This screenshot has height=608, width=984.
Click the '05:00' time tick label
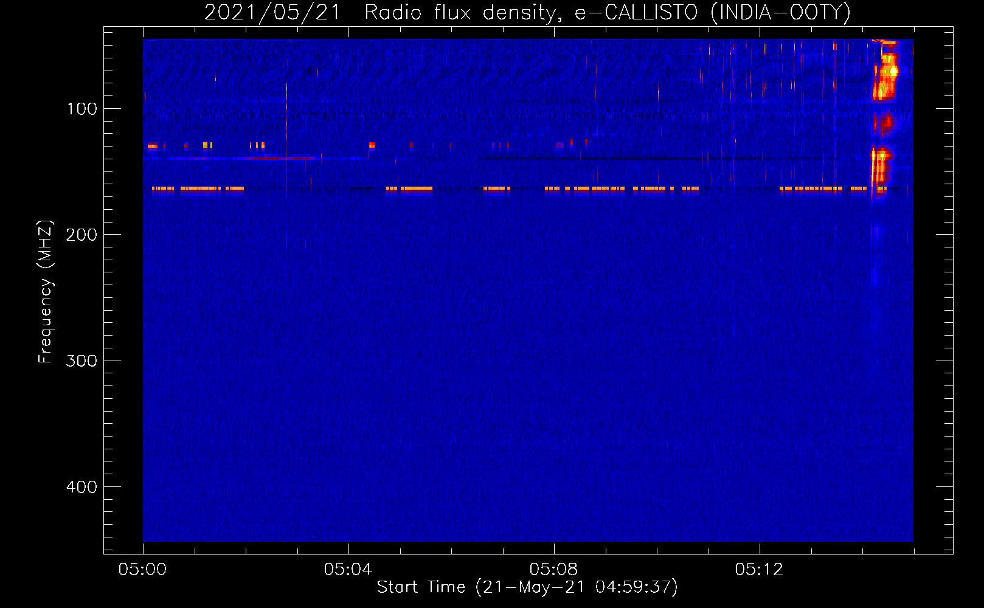click(x=142, y=570)
